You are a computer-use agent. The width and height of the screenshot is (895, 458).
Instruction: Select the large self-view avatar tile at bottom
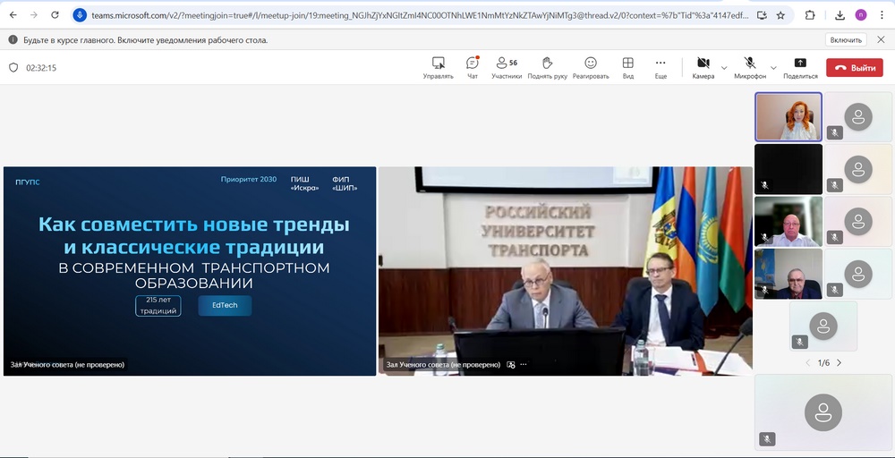click(x=823, y=411)
